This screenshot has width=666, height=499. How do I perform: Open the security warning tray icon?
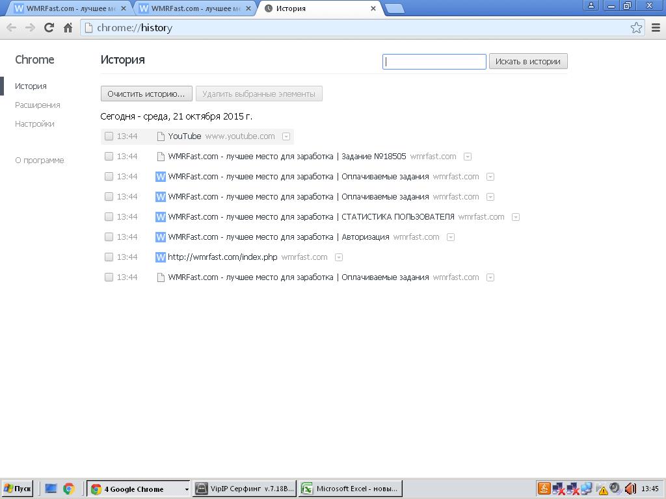coord(602,490)
